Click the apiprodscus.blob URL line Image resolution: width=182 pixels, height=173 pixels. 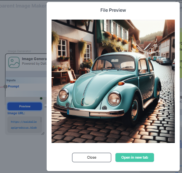pos(24,128)
